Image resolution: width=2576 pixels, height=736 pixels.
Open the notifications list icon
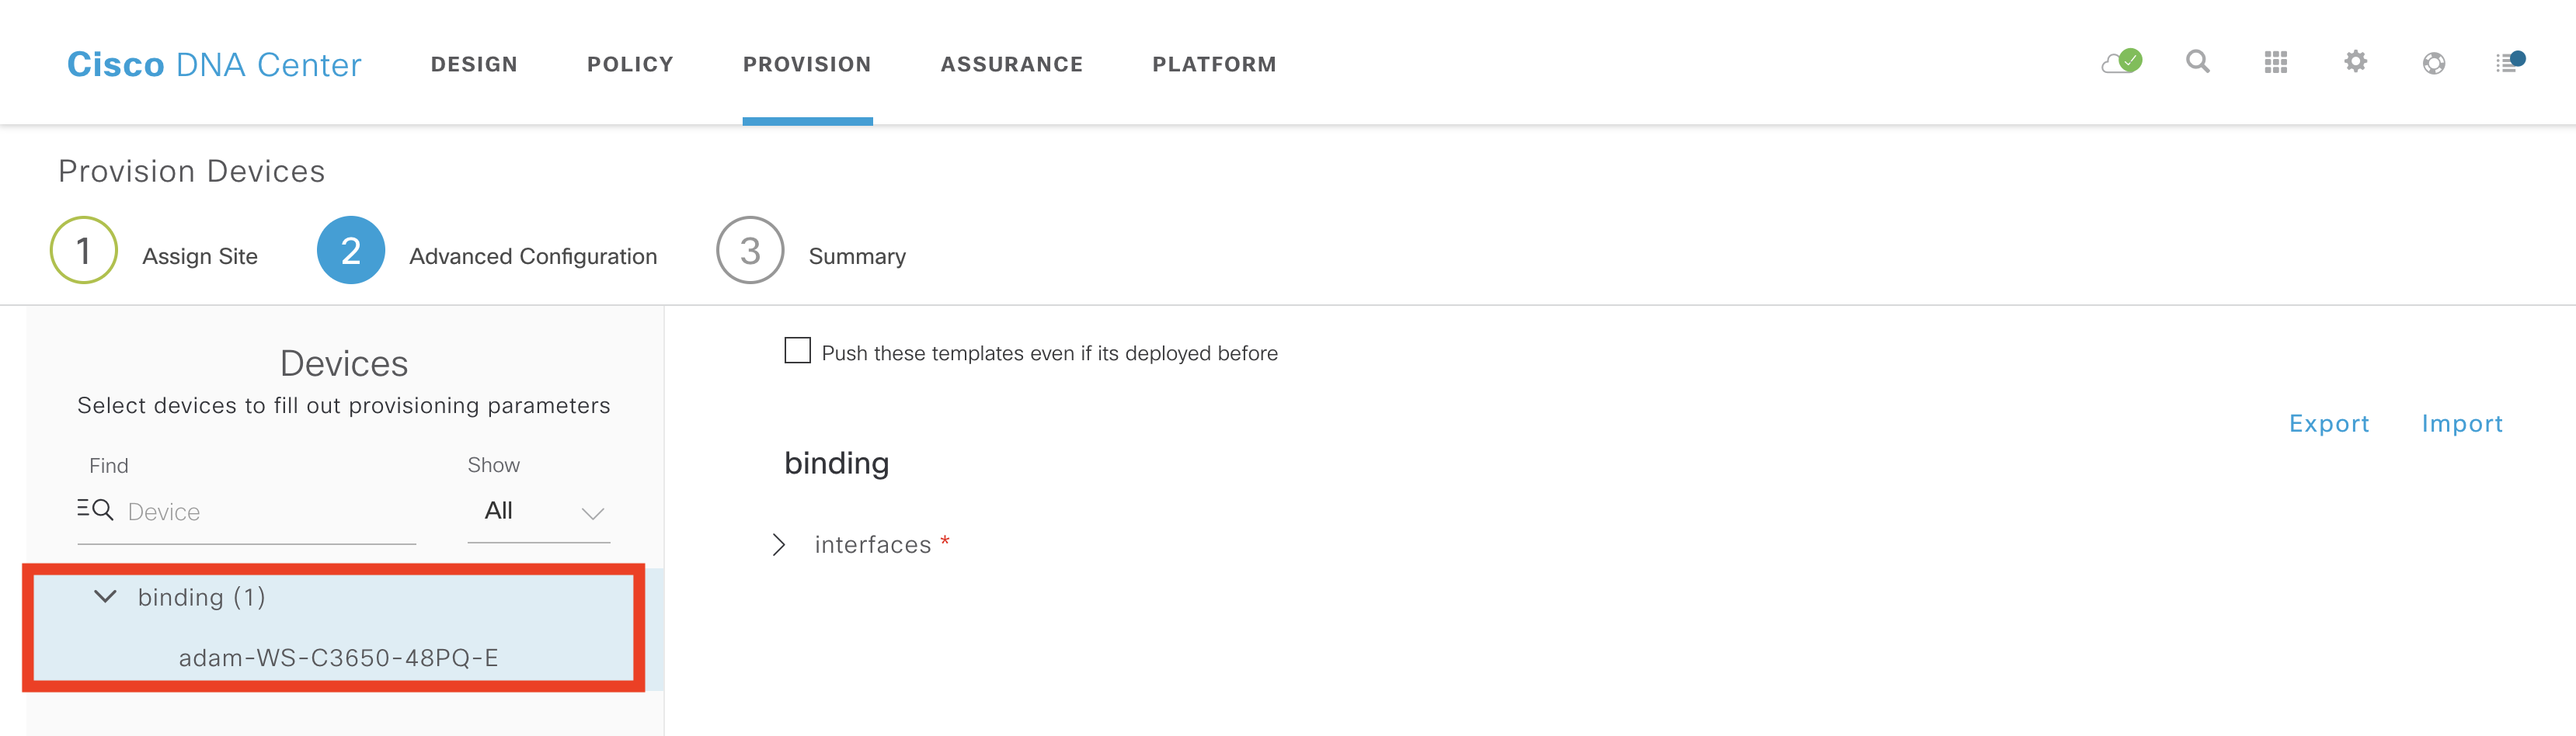tap(2510, 62)
